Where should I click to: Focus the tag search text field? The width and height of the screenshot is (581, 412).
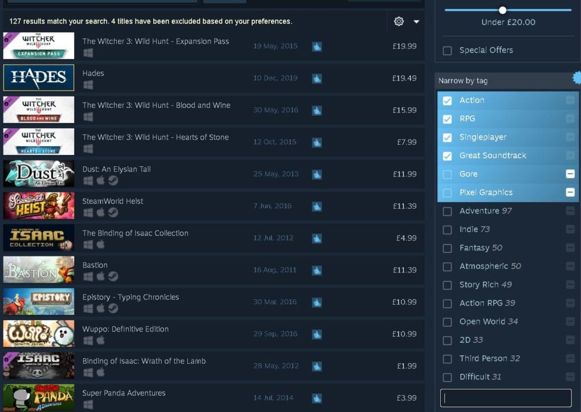(x=506, y=398)
